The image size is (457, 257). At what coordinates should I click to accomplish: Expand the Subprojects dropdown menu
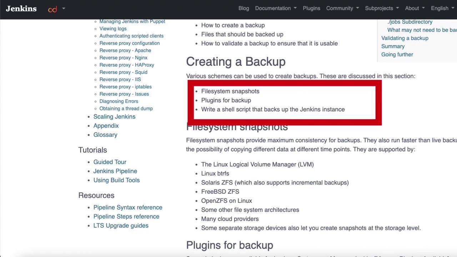(382, 8)
